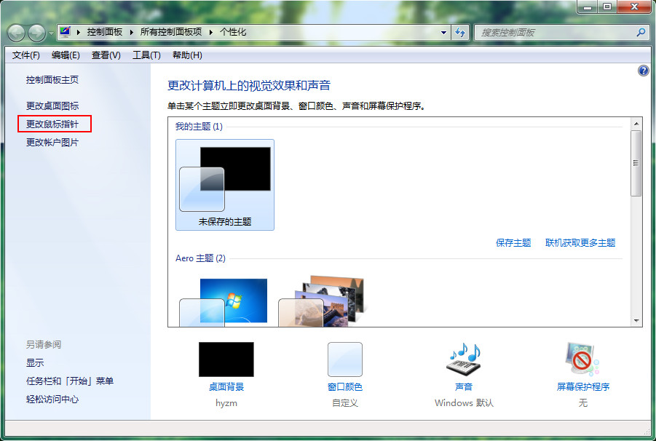Open the window color icon

[344, 359]
